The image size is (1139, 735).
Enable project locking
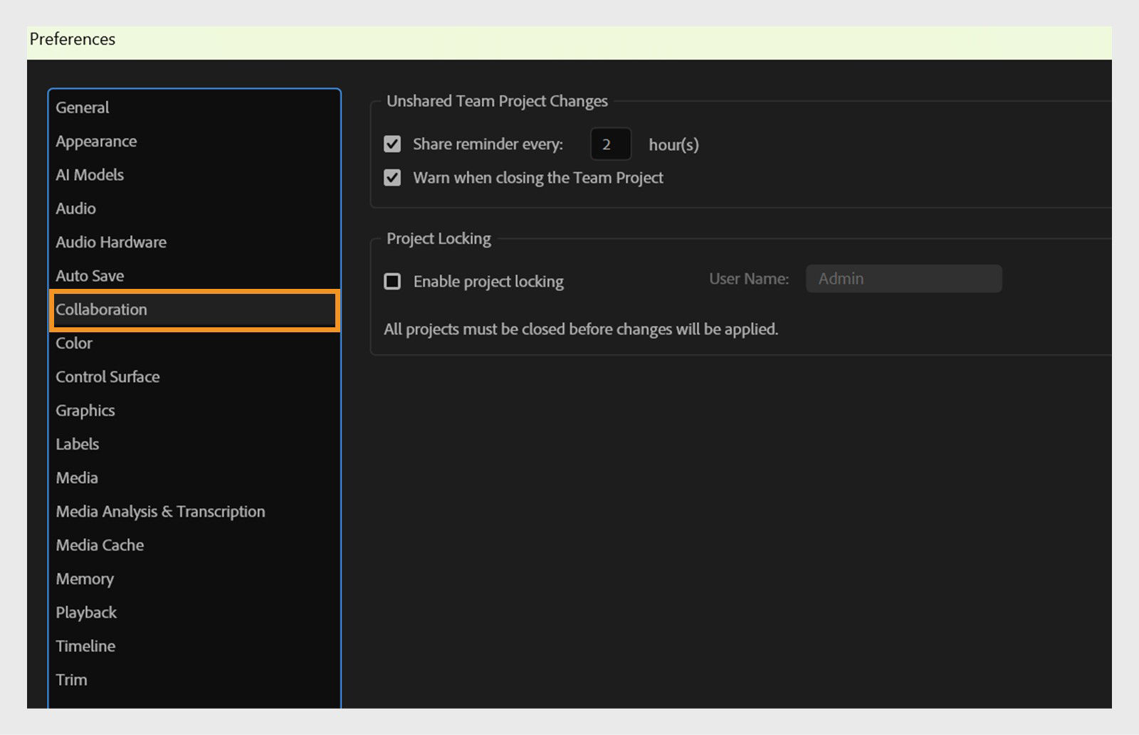click(392, 281)
